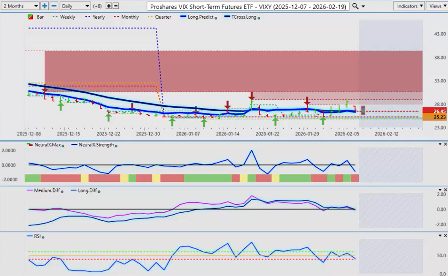Image resolution: width=448 pixels, height=276 pixels.
Task: Toggle the Monthly legend line
Action: 127,17
